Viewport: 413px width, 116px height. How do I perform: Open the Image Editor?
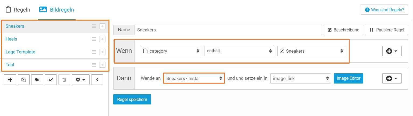[348, 78]
